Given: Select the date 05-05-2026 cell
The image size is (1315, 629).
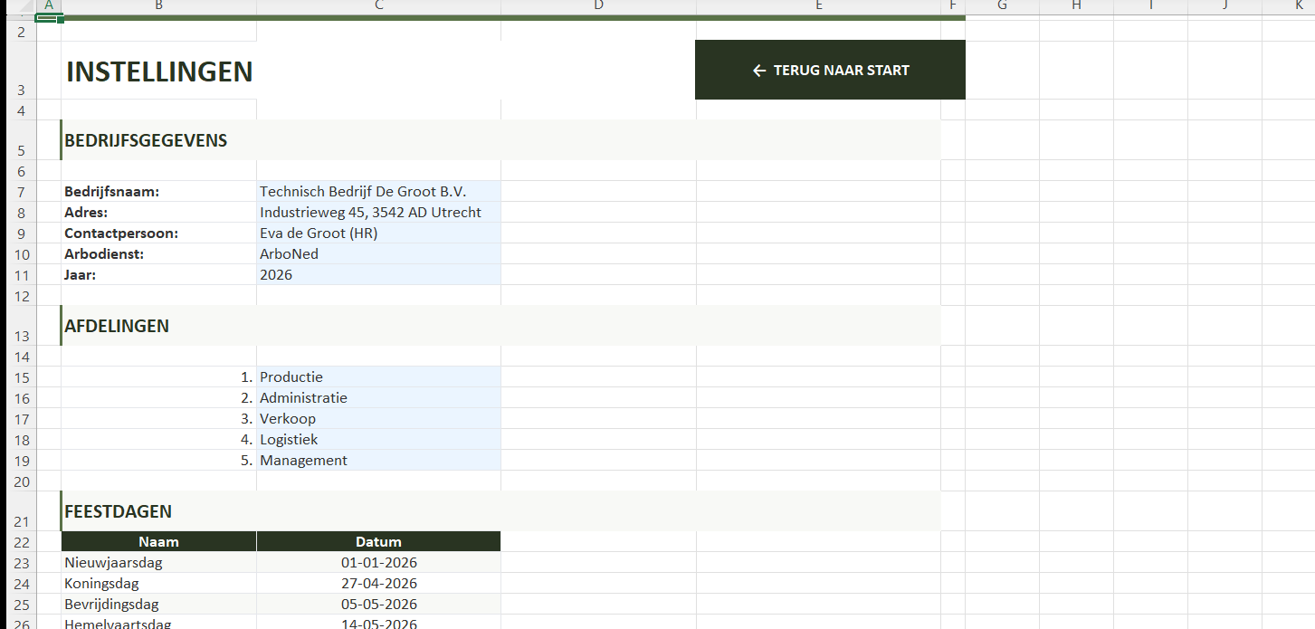Looking at the screenshot, I should coord(378,605).
